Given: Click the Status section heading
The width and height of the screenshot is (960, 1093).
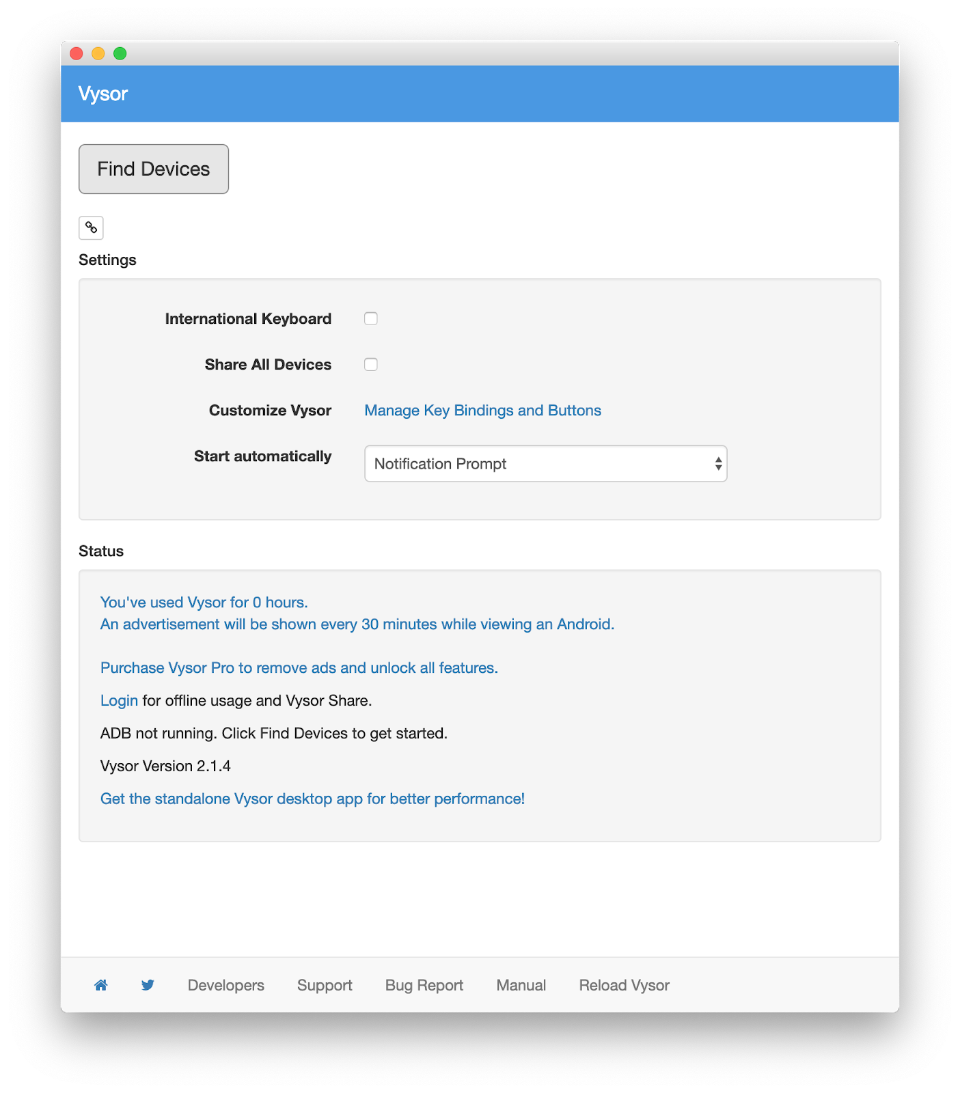Looking at the screenshot, I should click(101, 551).
